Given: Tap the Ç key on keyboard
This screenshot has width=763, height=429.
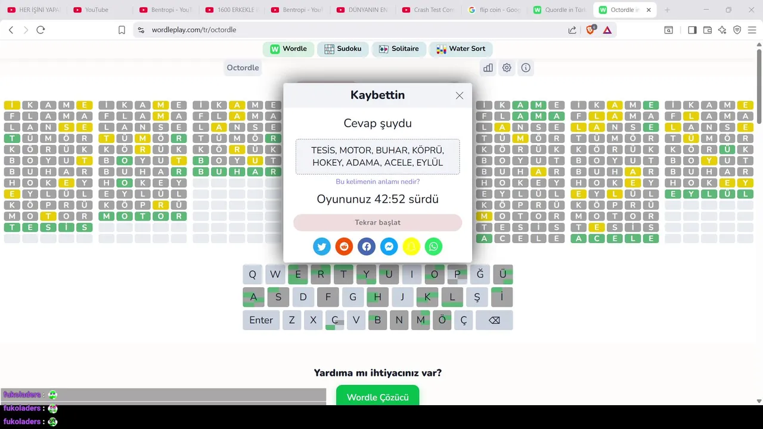Looking at the screenshot, I should (x=463, y=320).
